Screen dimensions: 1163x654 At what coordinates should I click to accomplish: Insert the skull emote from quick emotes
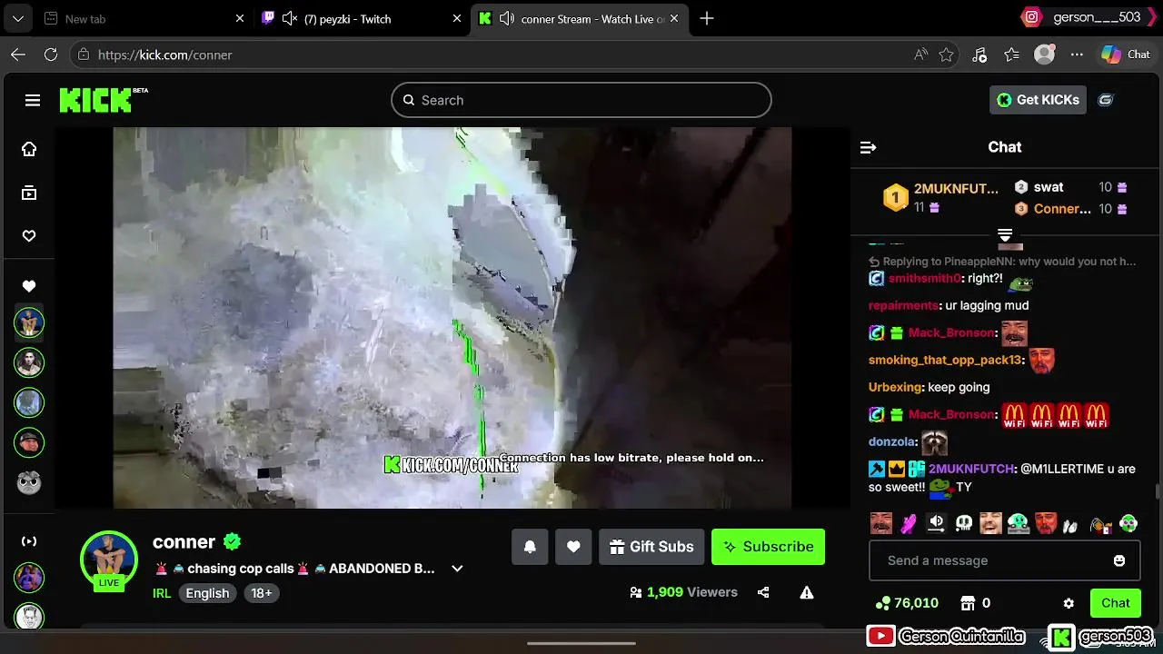[963, 523]
